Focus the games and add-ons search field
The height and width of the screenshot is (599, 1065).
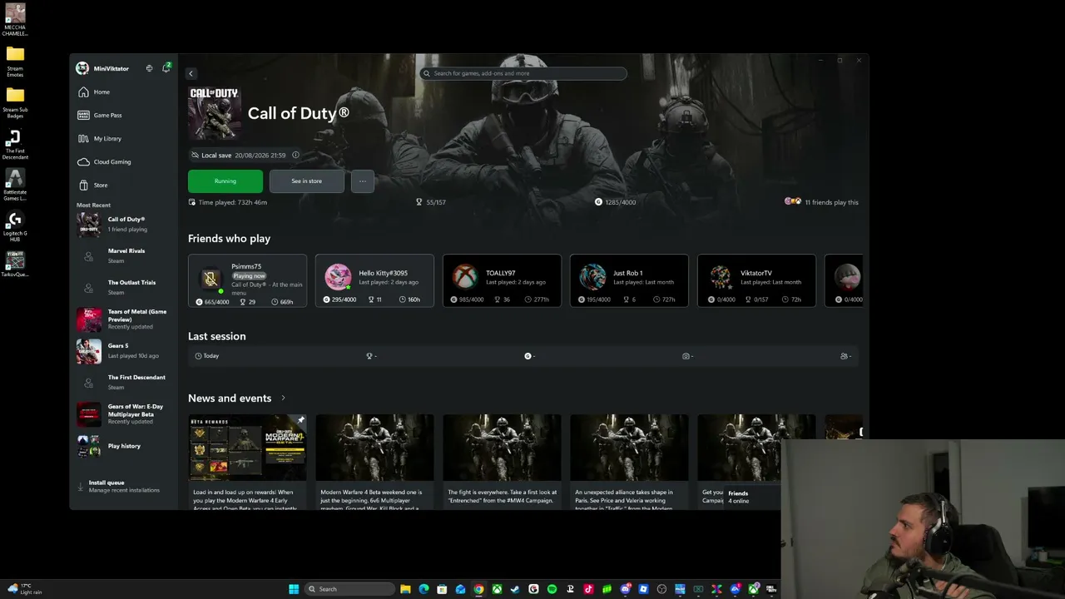523,73
